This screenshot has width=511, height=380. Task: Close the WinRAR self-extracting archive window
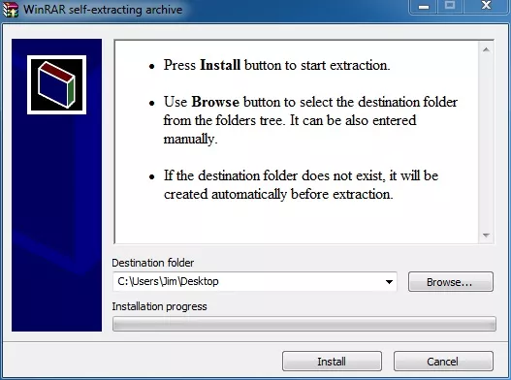pyautogui.click(x=486, y=6)
